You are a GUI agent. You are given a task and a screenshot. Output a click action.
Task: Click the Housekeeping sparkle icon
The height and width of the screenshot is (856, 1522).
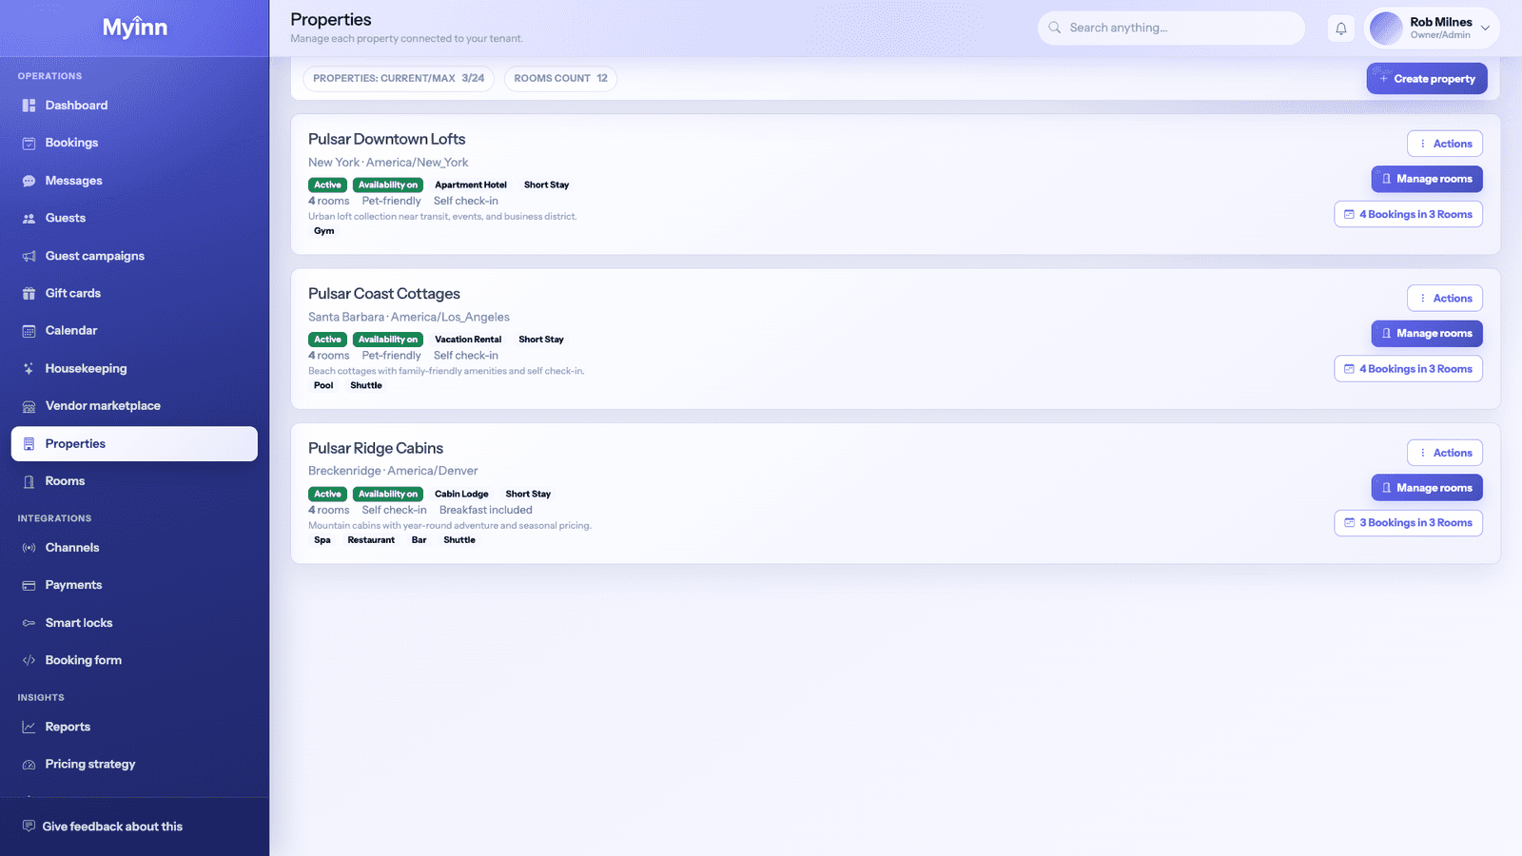click(x=29, y=368)
